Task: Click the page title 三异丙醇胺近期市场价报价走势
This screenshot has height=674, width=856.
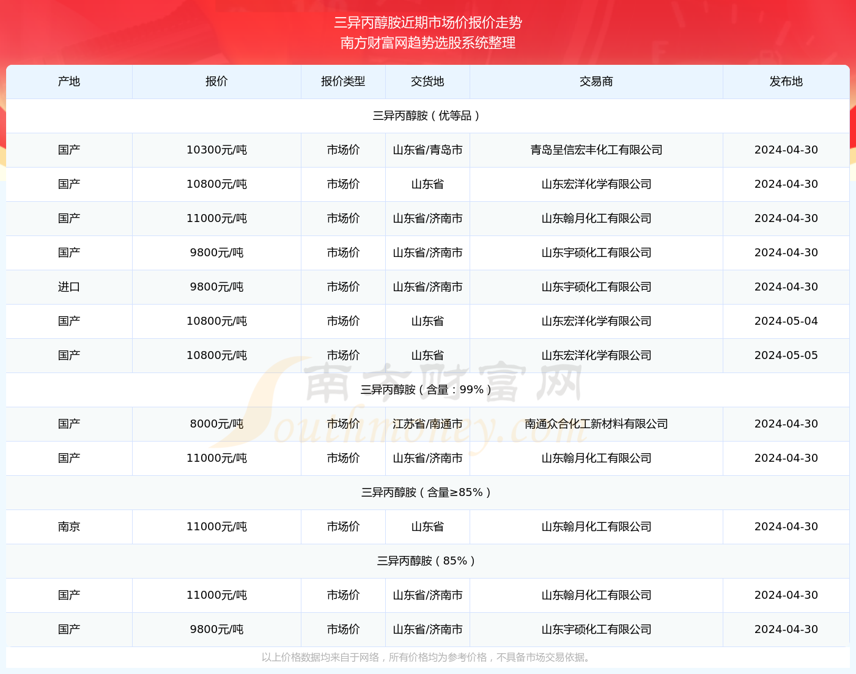Action: 428,23
